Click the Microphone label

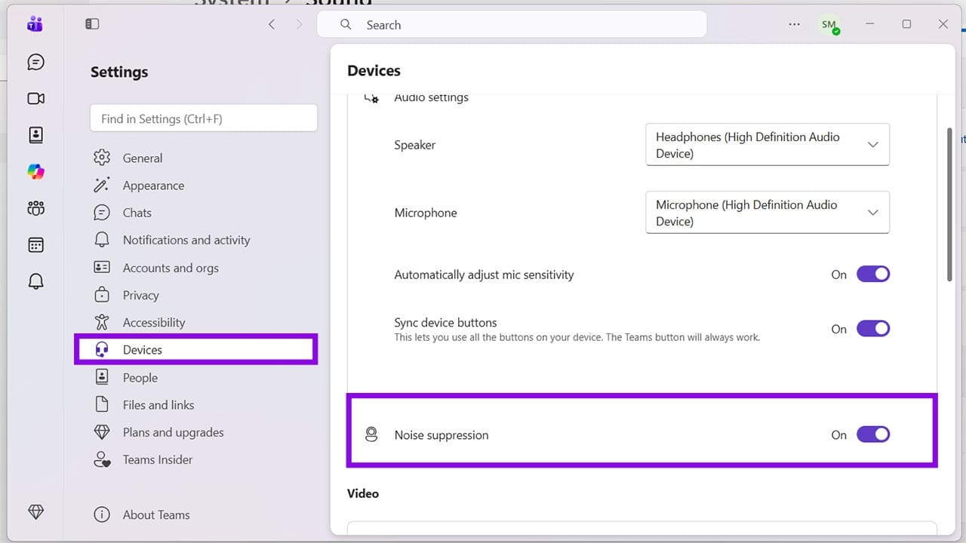click(426, 213)
